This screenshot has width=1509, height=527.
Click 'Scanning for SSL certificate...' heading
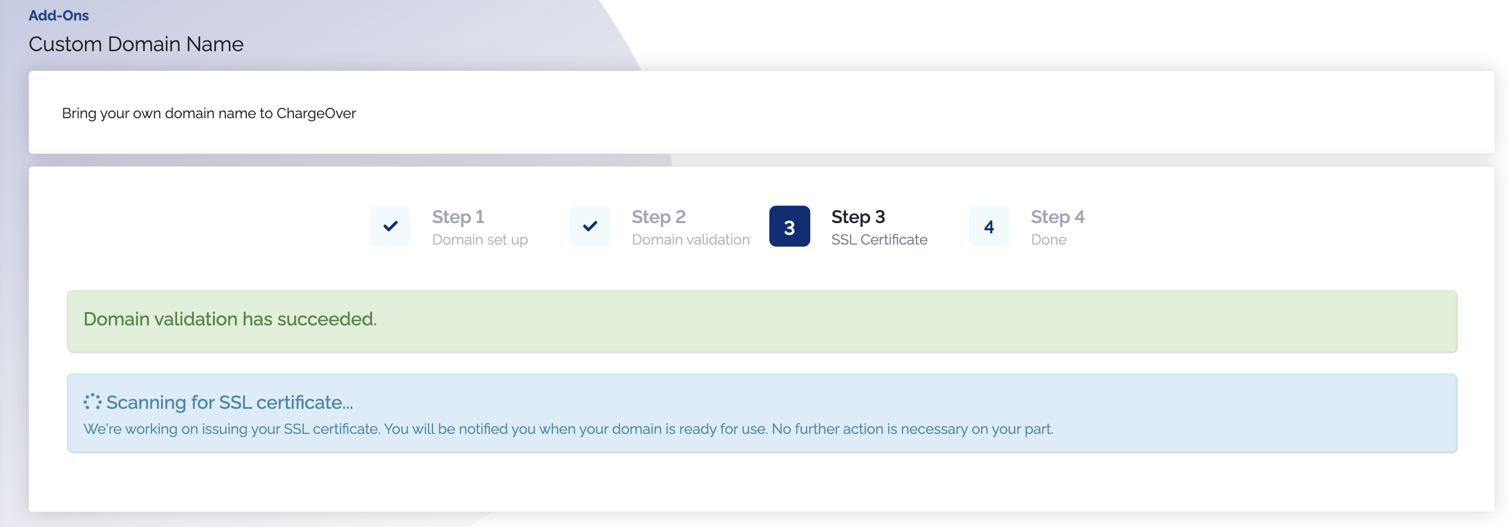[229, 402]
